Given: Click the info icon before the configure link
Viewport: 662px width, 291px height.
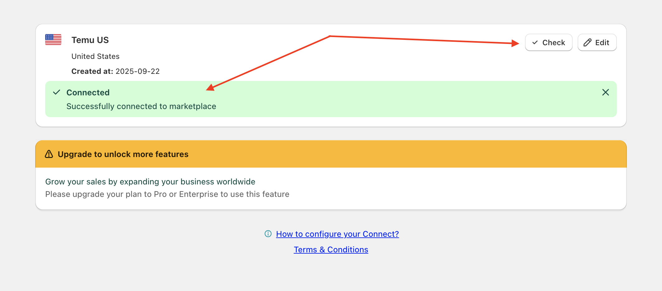Looking at the screenshot, I should [267, 234].
